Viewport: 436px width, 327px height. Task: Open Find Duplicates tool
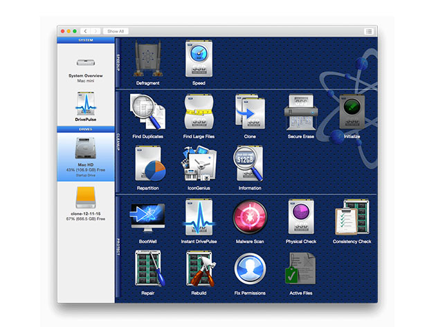(x=147, y=115)
